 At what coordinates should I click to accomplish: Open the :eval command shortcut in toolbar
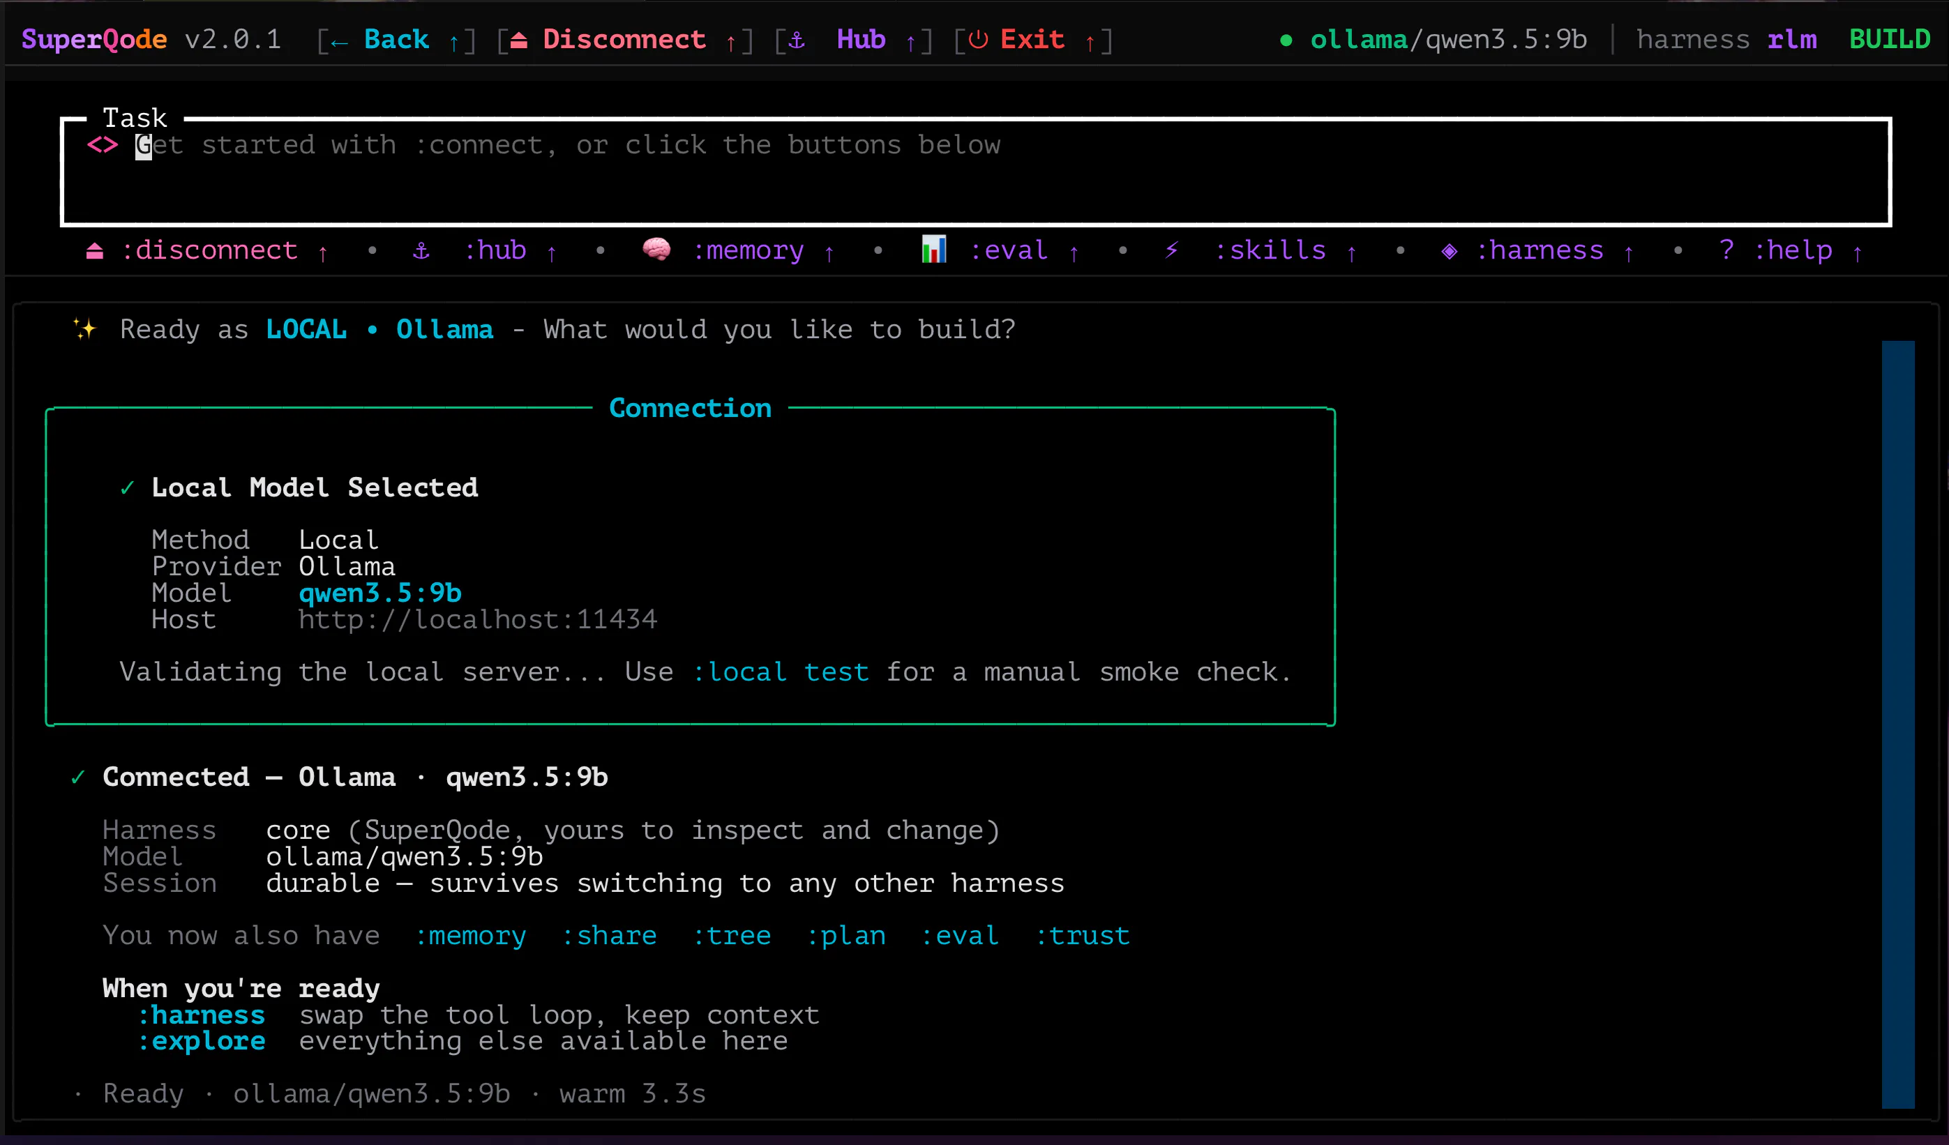[1009, 250]
